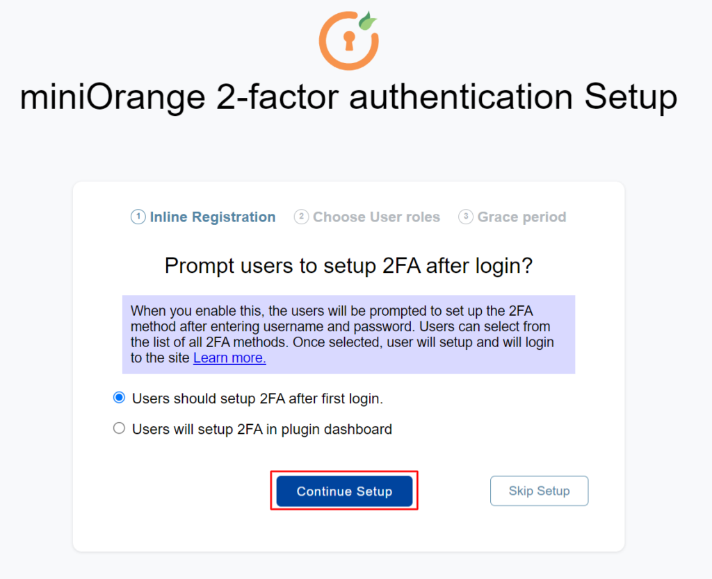Image resolution: width=712 pixels, height=579 pixels.
Task: Click the miniOrange orange keyhole logo
Action: coord(348,40)
